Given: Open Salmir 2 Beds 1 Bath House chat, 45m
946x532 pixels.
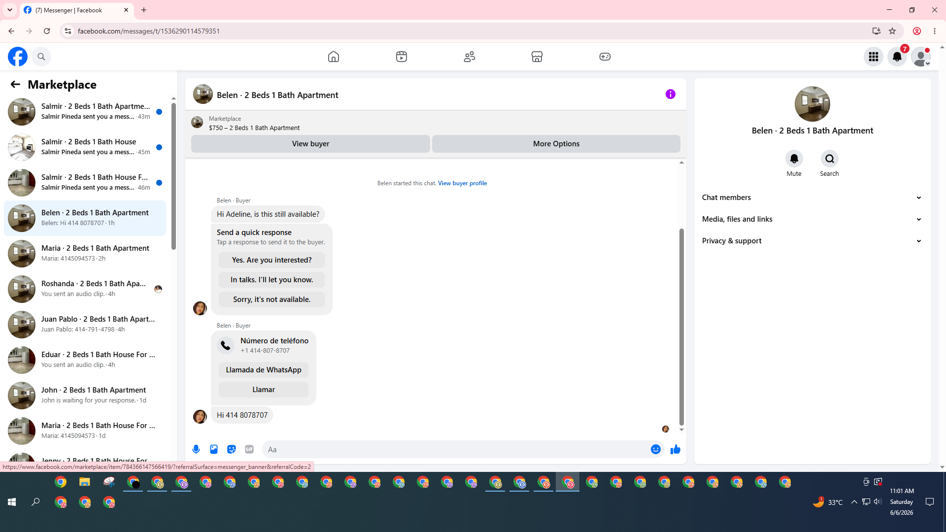Looking at the screenshot, I should click(85, 147).
